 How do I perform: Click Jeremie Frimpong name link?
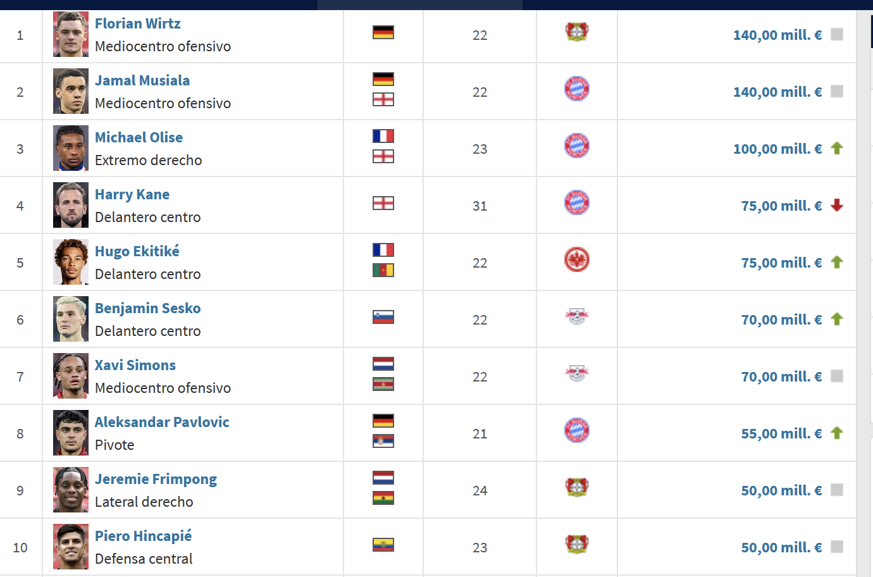pyautogui.click(x=156, y=479)
